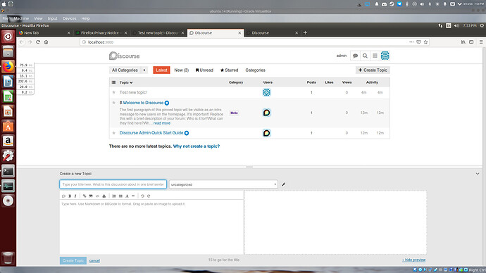Open site map hamburger menu in Discourse header
The image size is (486, 273).
[x=375, y=56]
